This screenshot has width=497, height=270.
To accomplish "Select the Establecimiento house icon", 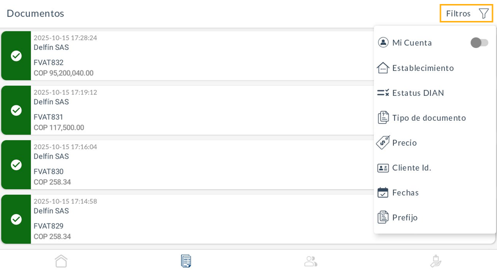I will tap(383, 68).
